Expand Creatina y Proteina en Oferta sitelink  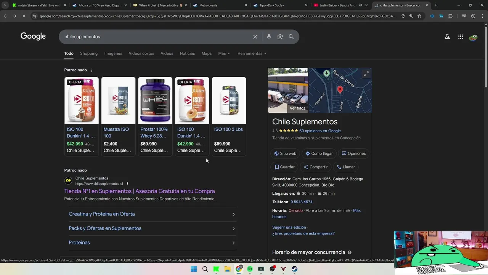pyautogui.click(x=152, y=214)
